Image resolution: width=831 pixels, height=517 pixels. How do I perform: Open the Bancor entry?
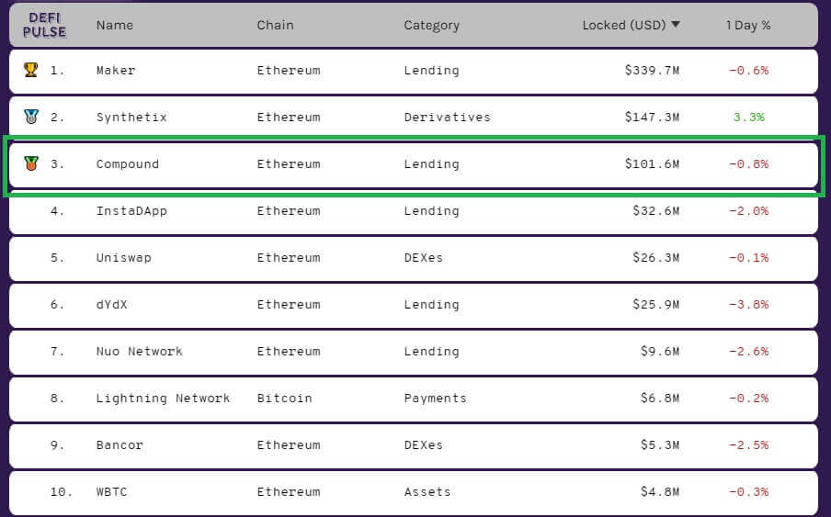click(x=120, y=445)
